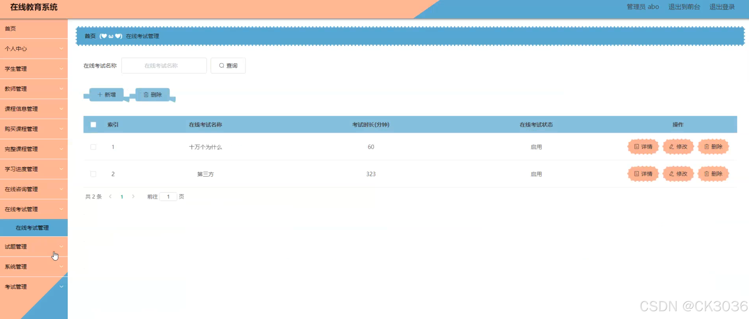Toggle the select-all checkbox in table header

coord(93,125)
